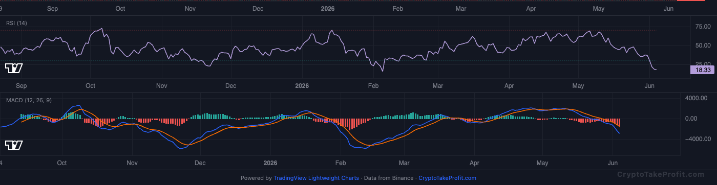Click Mar on the top chart time axis
Viewport: 717px width, 185px height.
tap(461, 9)
